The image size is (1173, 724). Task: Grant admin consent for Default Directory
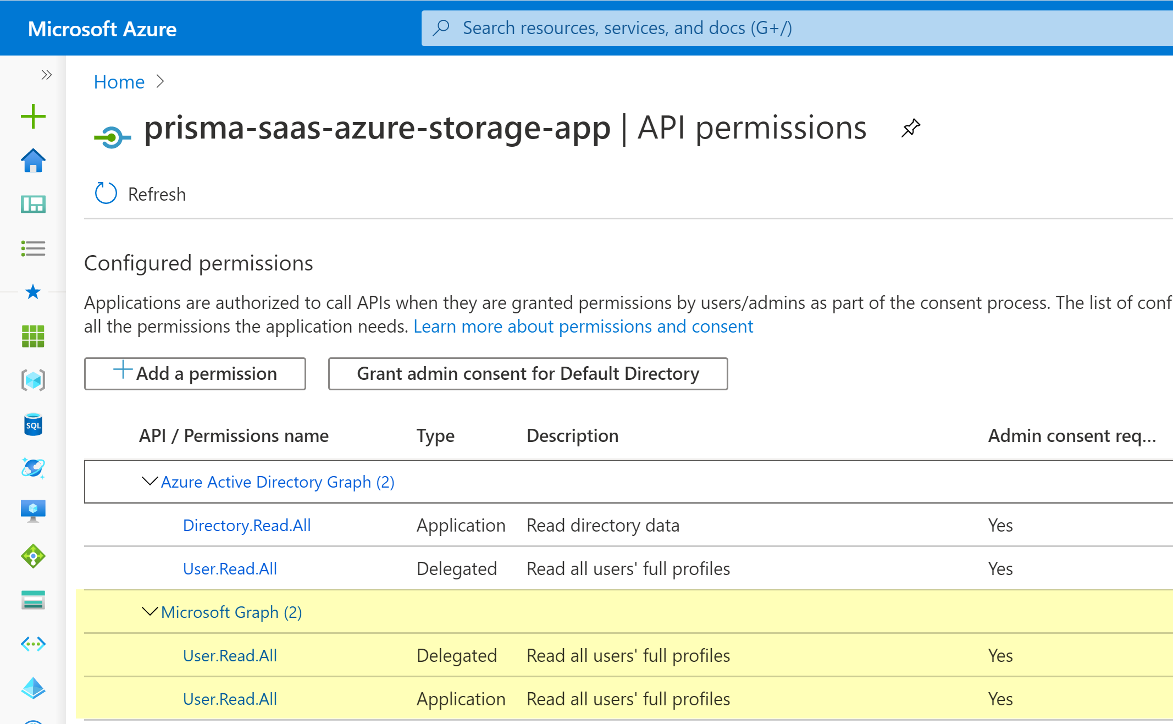tap(528, 374)
